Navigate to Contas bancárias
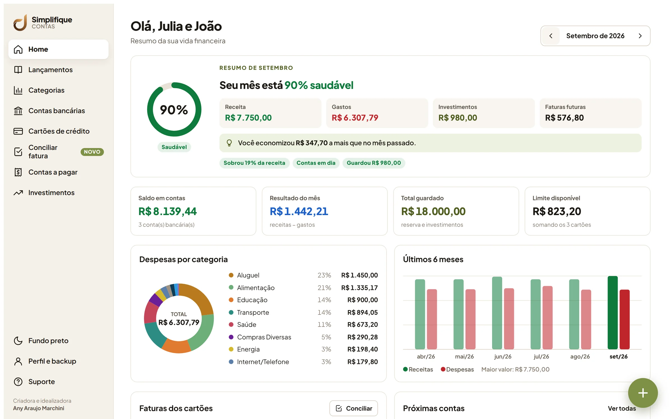Screen dimensions: 671x419 [x=58, y=111]
